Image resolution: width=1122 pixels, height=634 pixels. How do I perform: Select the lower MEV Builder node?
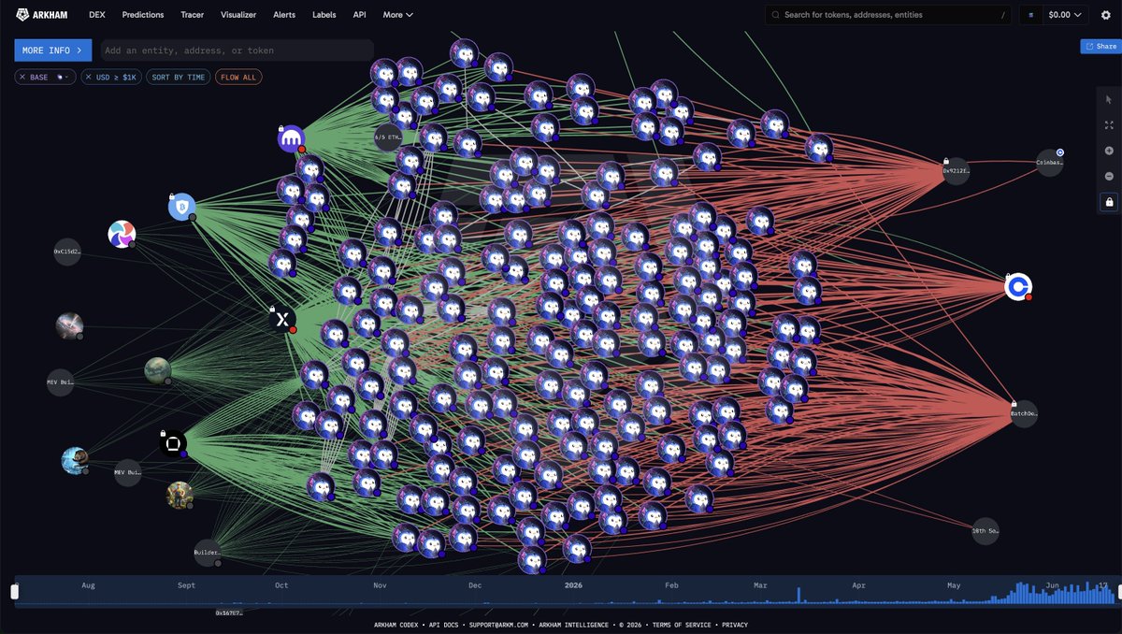click(127, 473)
